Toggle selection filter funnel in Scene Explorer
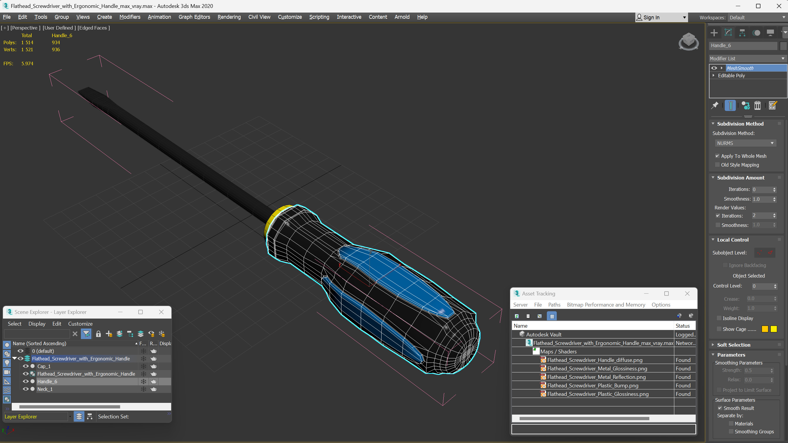The image size is (788, 443). click(86, 334)
